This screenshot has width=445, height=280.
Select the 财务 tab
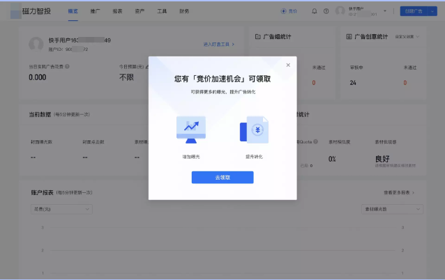[x=184, y=11]
